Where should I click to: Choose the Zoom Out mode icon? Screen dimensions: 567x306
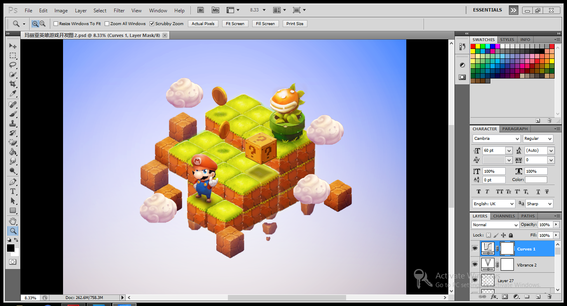(42, 24)
